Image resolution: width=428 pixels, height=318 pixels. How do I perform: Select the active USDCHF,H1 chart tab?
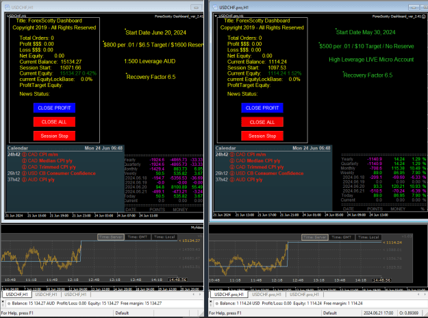pyautogui.click(x=17, y=295)
